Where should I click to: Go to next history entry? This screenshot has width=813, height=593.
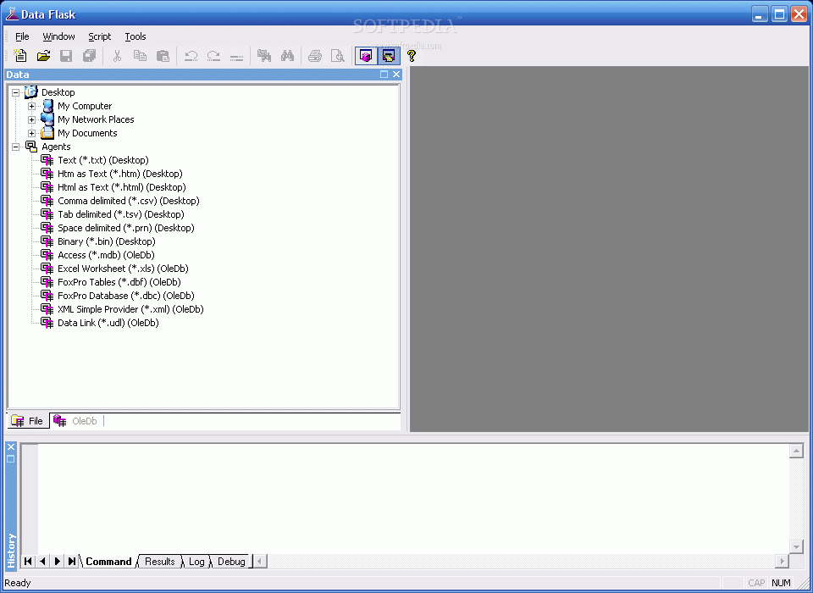[57, 561]
